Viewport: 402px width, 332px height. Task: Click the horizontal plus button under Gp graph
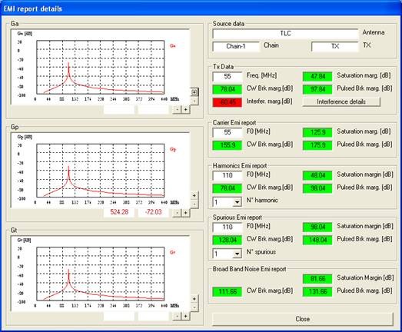(x=185, y=213)
